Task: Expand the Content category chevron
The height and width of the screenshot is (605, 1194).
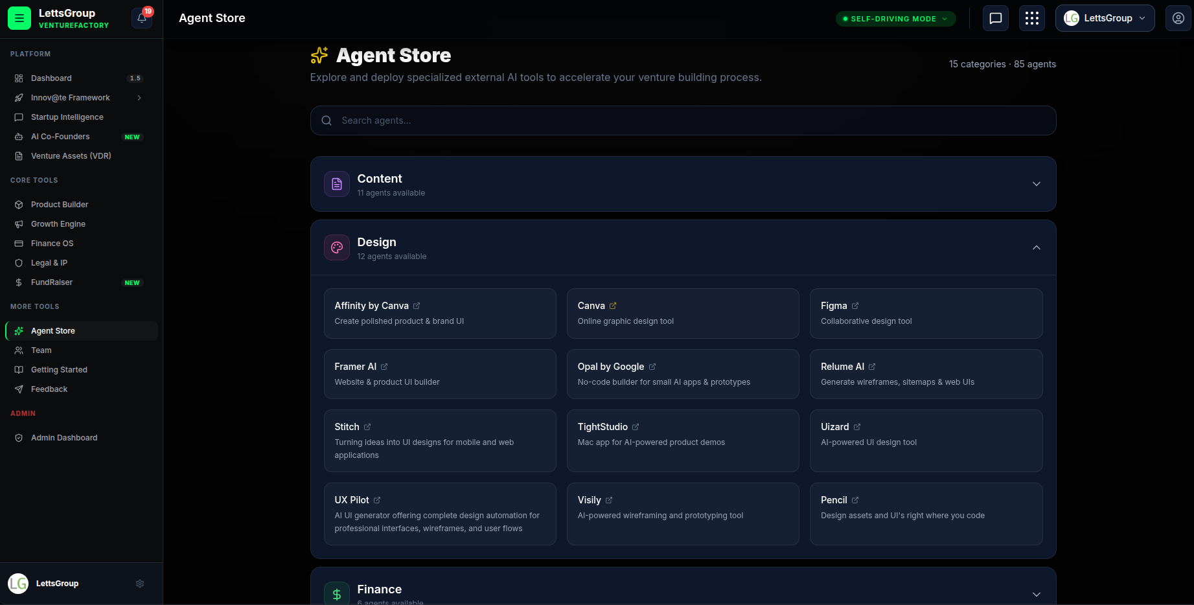Action: (x=1037, y=184)
